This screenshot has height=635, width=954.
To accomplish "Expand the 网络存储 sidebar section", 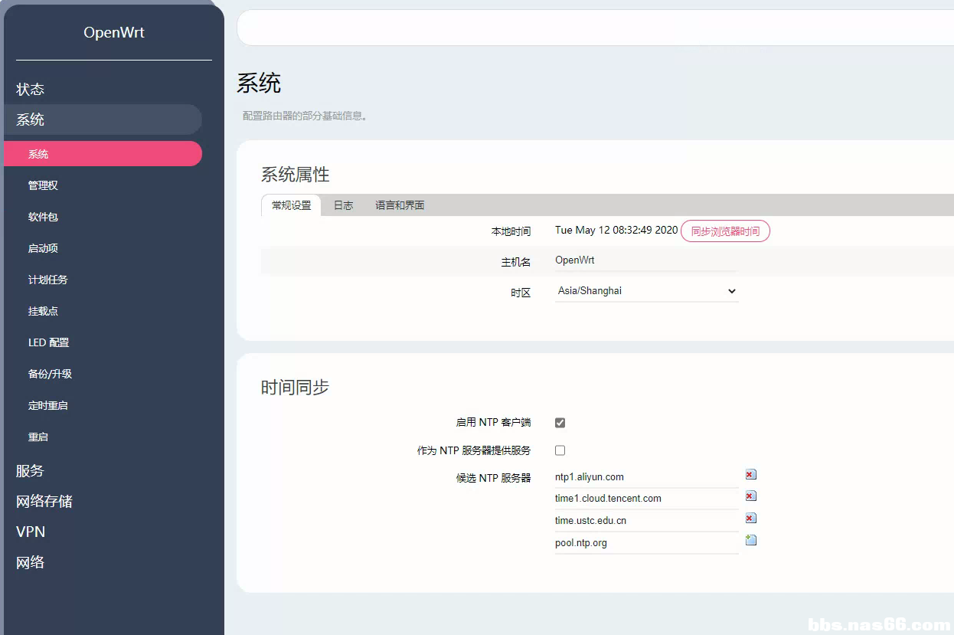I will [x=44, y=502].
